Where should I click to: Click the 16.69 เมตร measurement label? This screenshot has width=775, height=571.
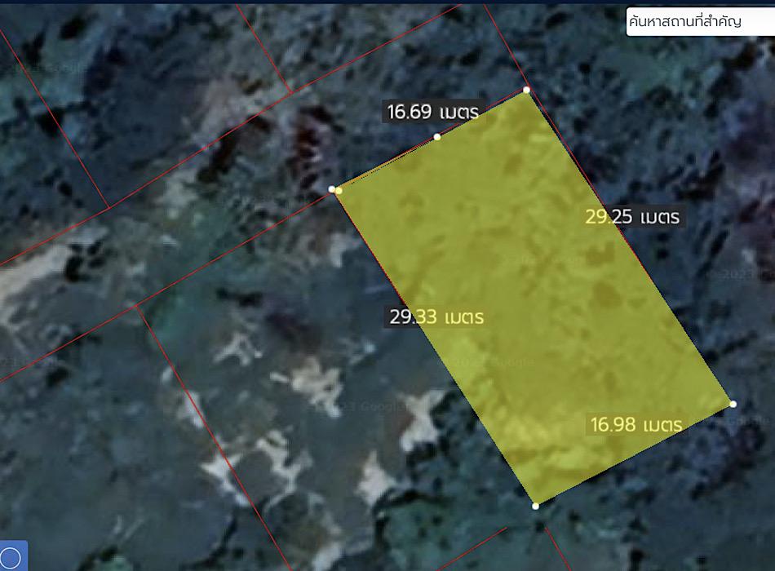pyautogui.click(x=433, y=112)
